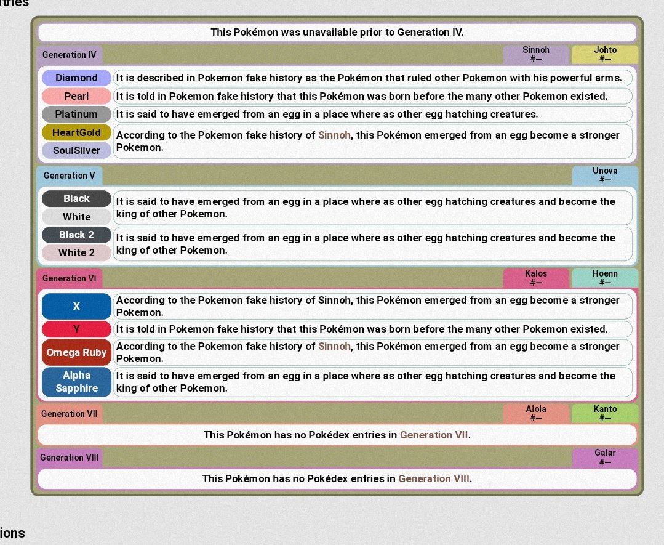Select the SoulSilver game label

pos(76,150)
